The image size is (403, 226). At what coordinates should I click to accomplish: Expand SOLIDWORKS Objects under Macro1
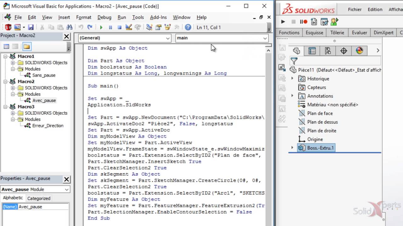[13, 63]
